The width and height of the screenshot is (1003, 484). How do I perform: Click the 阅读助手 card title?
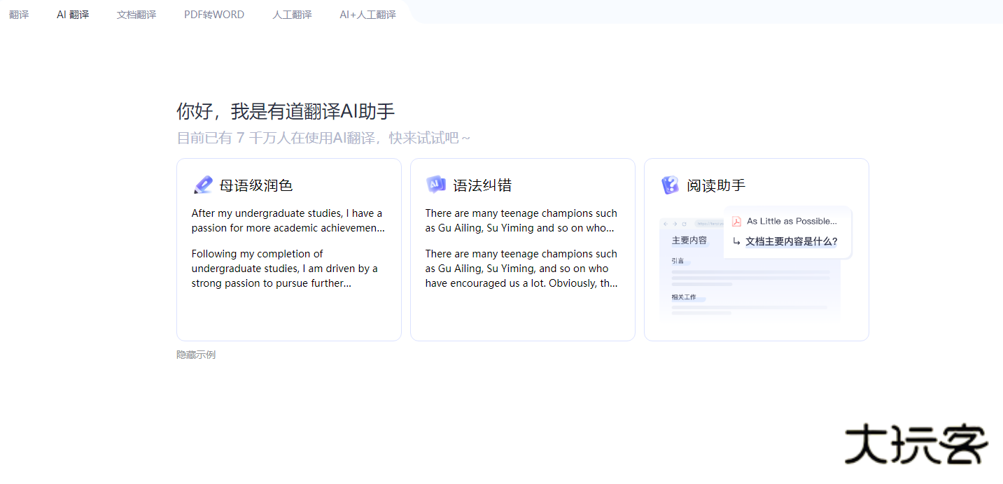[x=716, y=185]
